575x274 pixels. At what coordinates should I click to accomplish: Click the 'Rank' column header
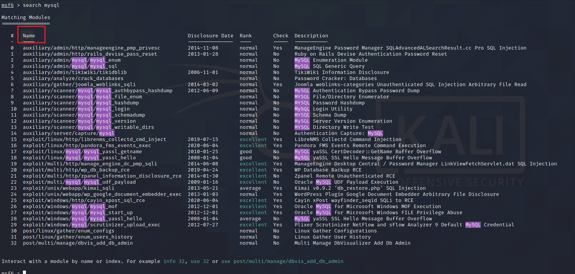click(246, 36)
